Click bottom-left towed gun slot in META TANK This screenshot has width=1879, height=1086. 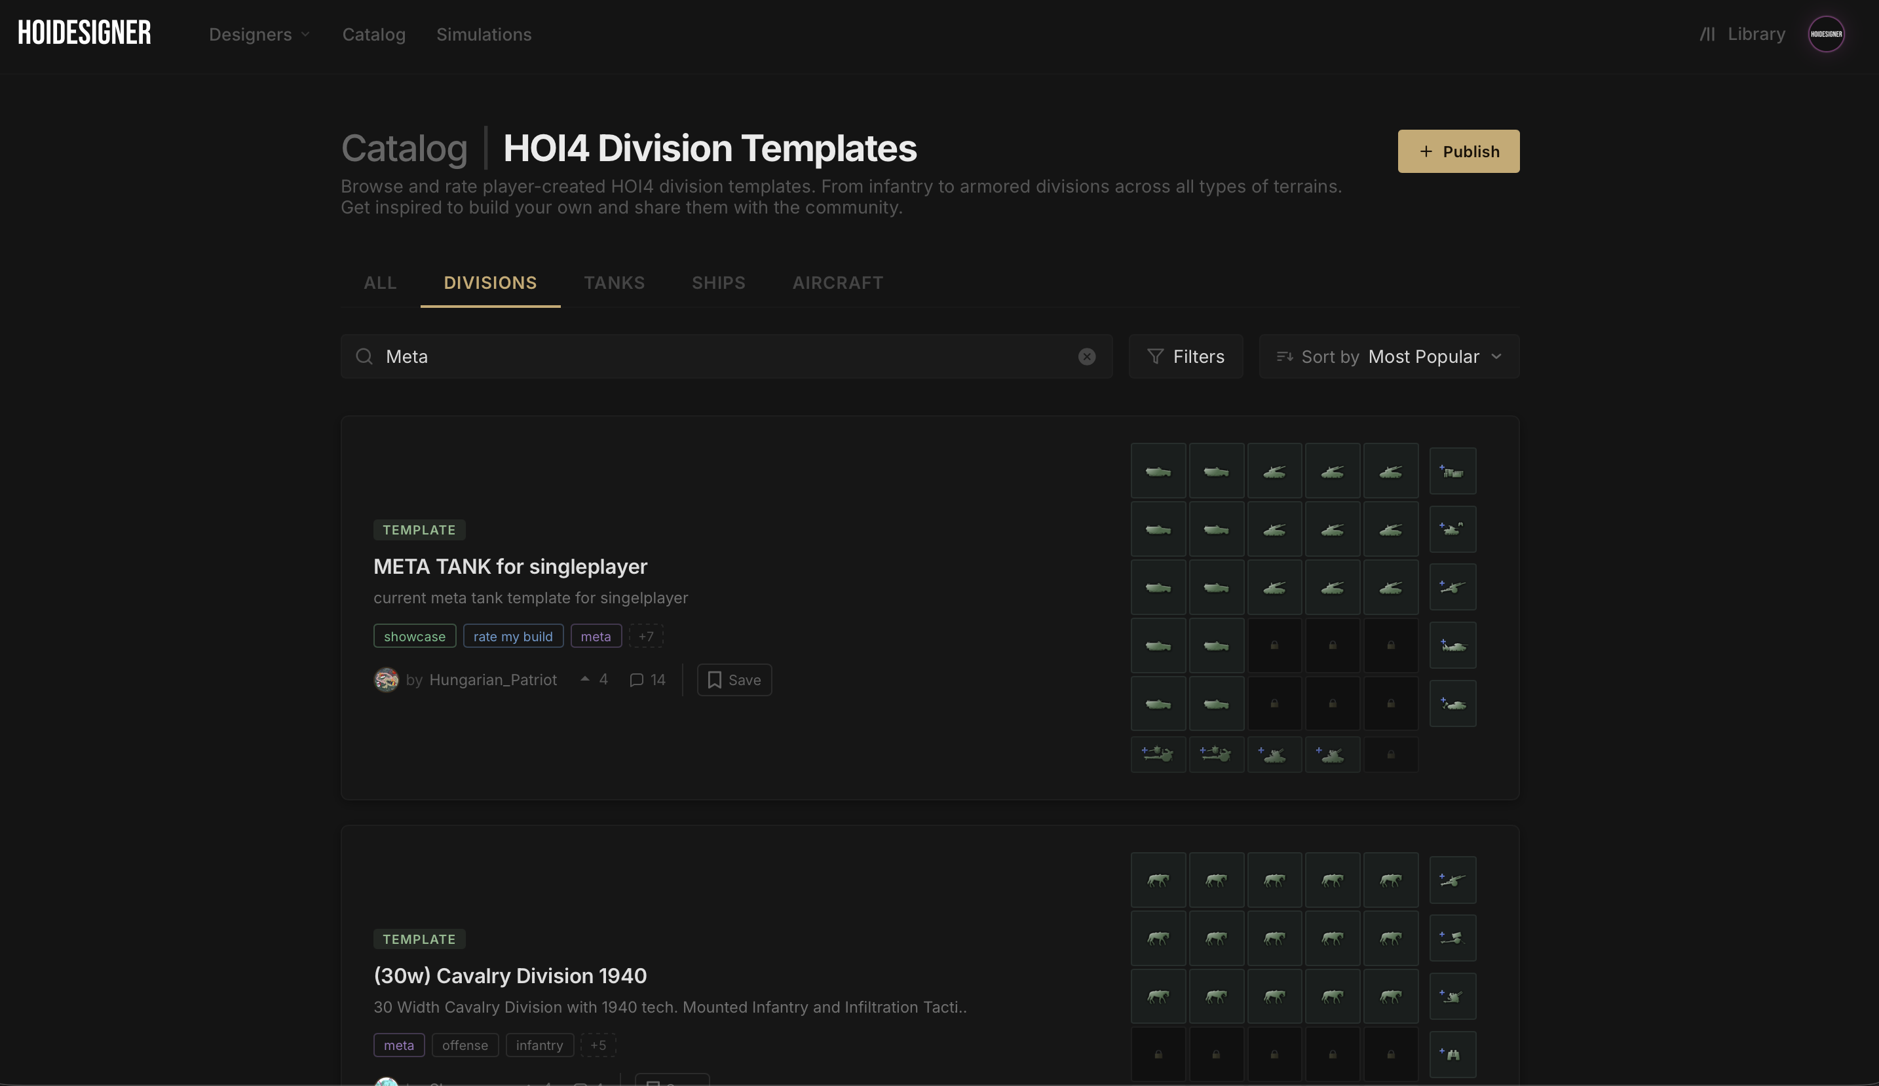click(x=1158, y=755)
